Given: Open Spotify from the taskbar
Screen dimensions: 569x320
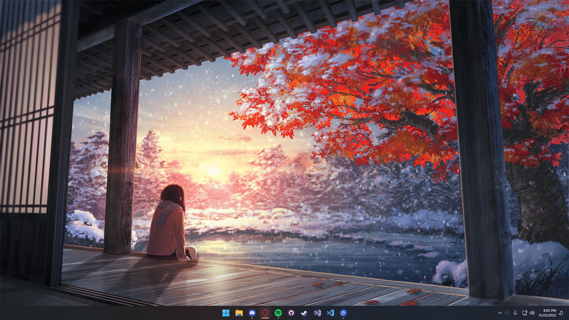Looking at the screenshot, I should [279, 313].
